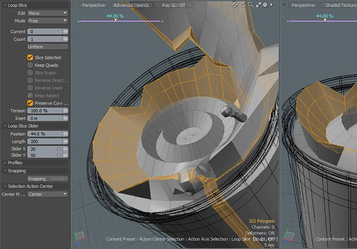Viewport: 357px width, 249px height.
Task: Expand the Profiles section
Action: (15, 163)
